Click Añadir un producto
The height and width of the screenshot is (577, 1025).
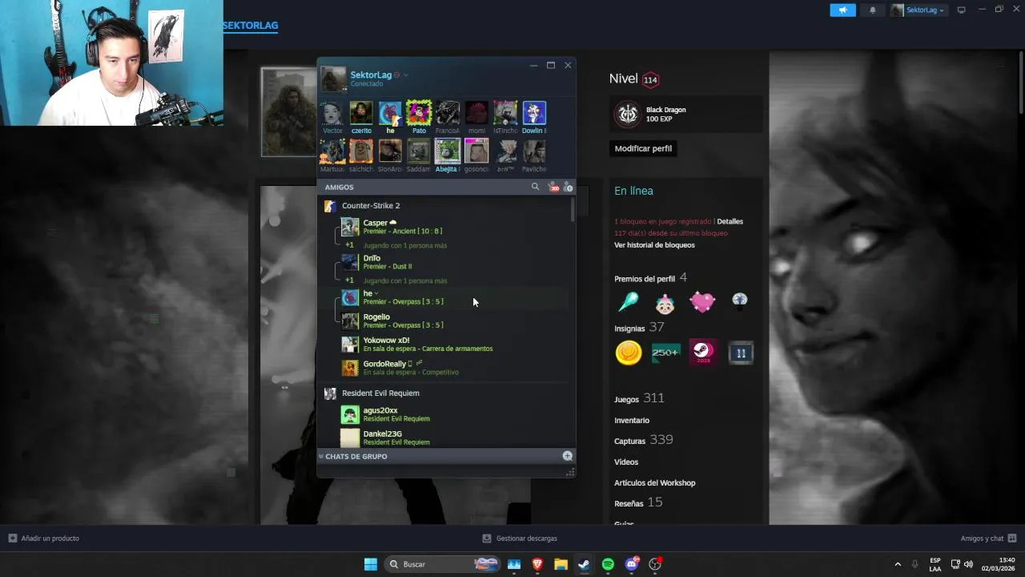(44, 539)
